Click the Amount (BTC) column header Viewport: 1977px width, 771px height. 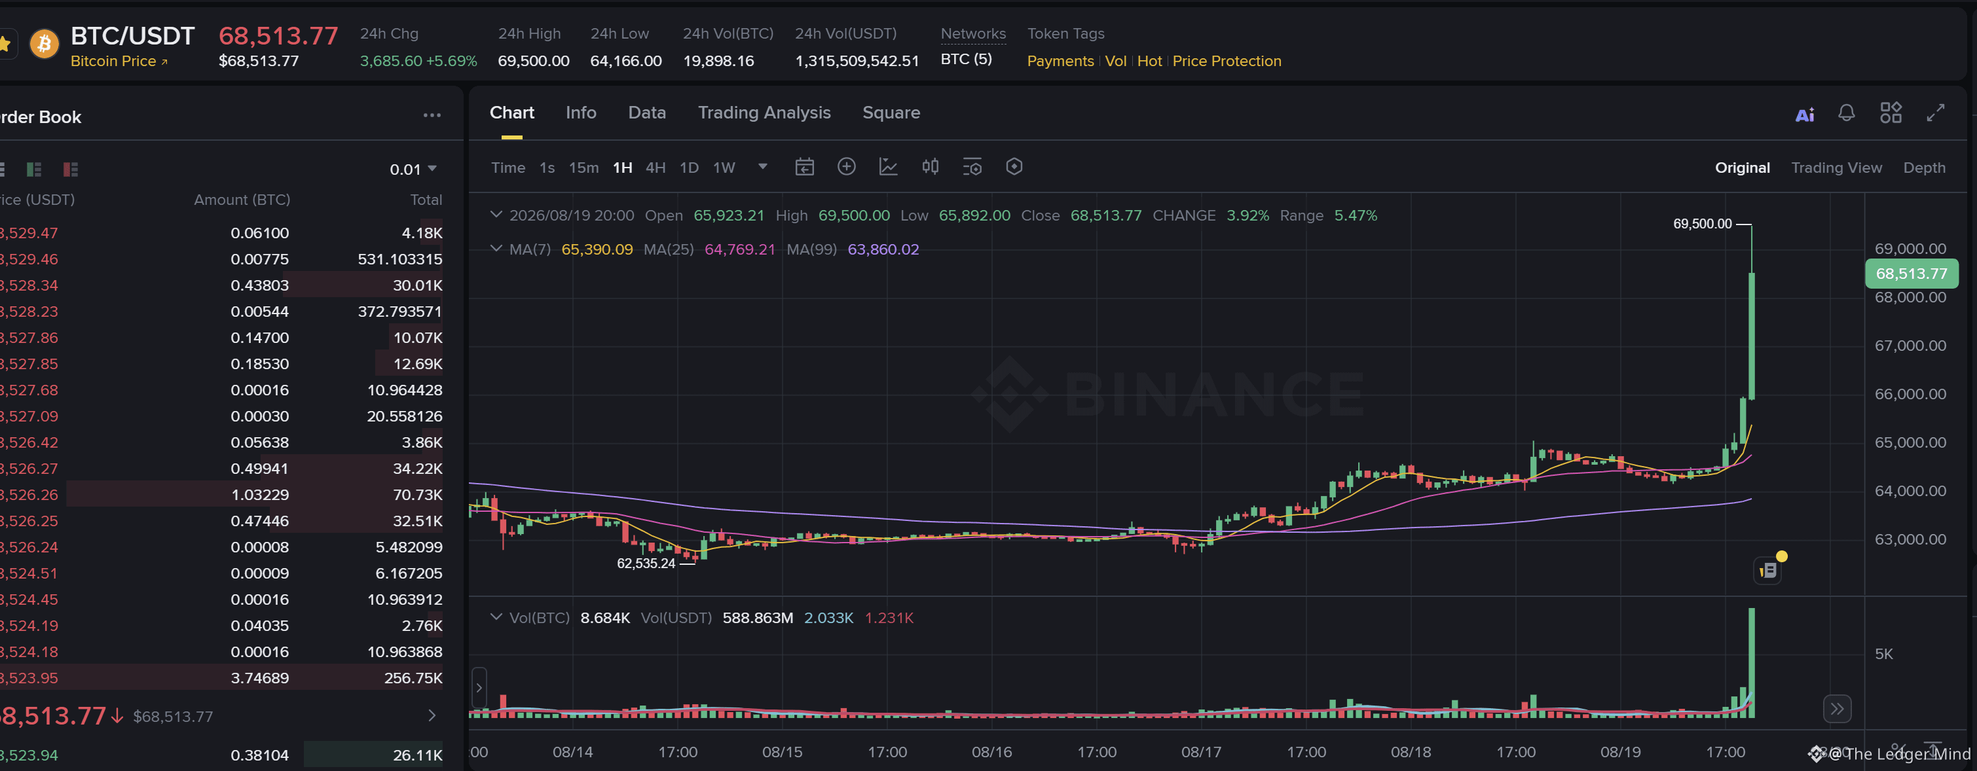242,200
